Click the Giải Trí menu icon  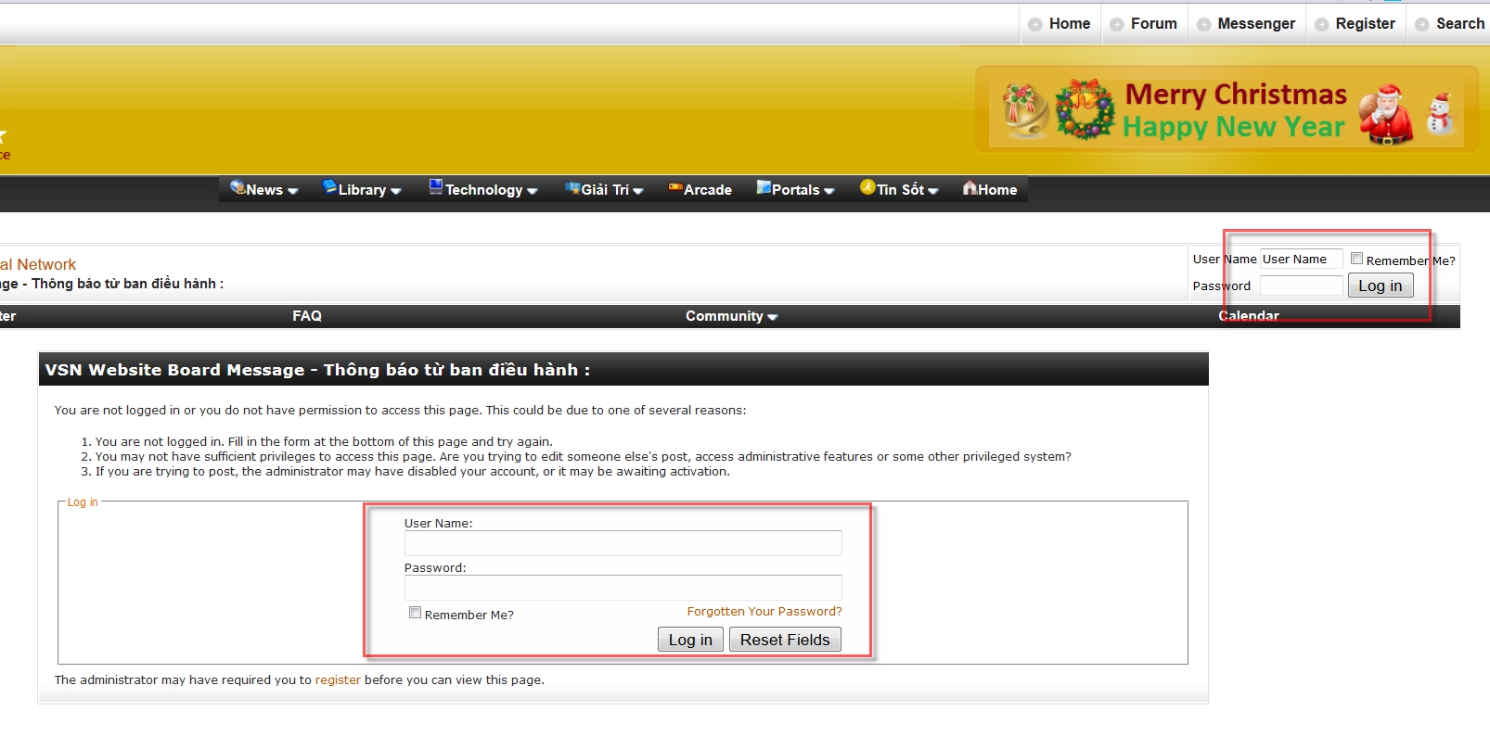[572, 188]
